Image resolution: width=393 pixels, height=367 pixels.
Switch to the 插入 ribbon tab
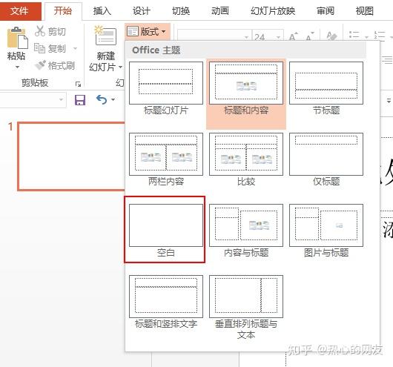[x=102, y=11]
